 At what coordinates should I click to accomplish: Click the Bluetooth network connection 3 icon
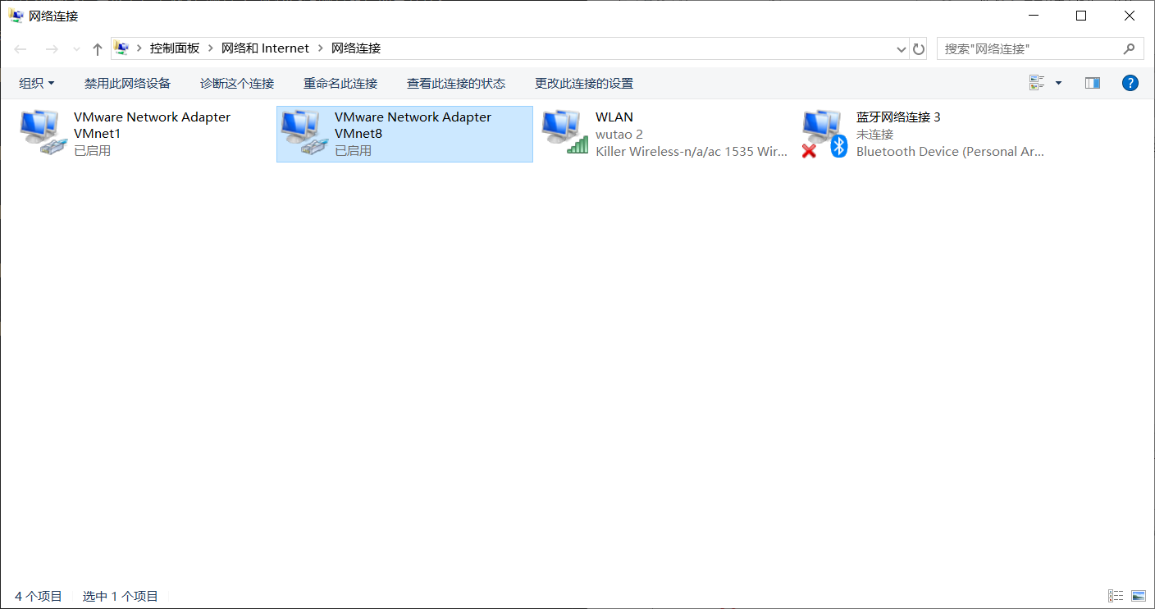point(824,133)
